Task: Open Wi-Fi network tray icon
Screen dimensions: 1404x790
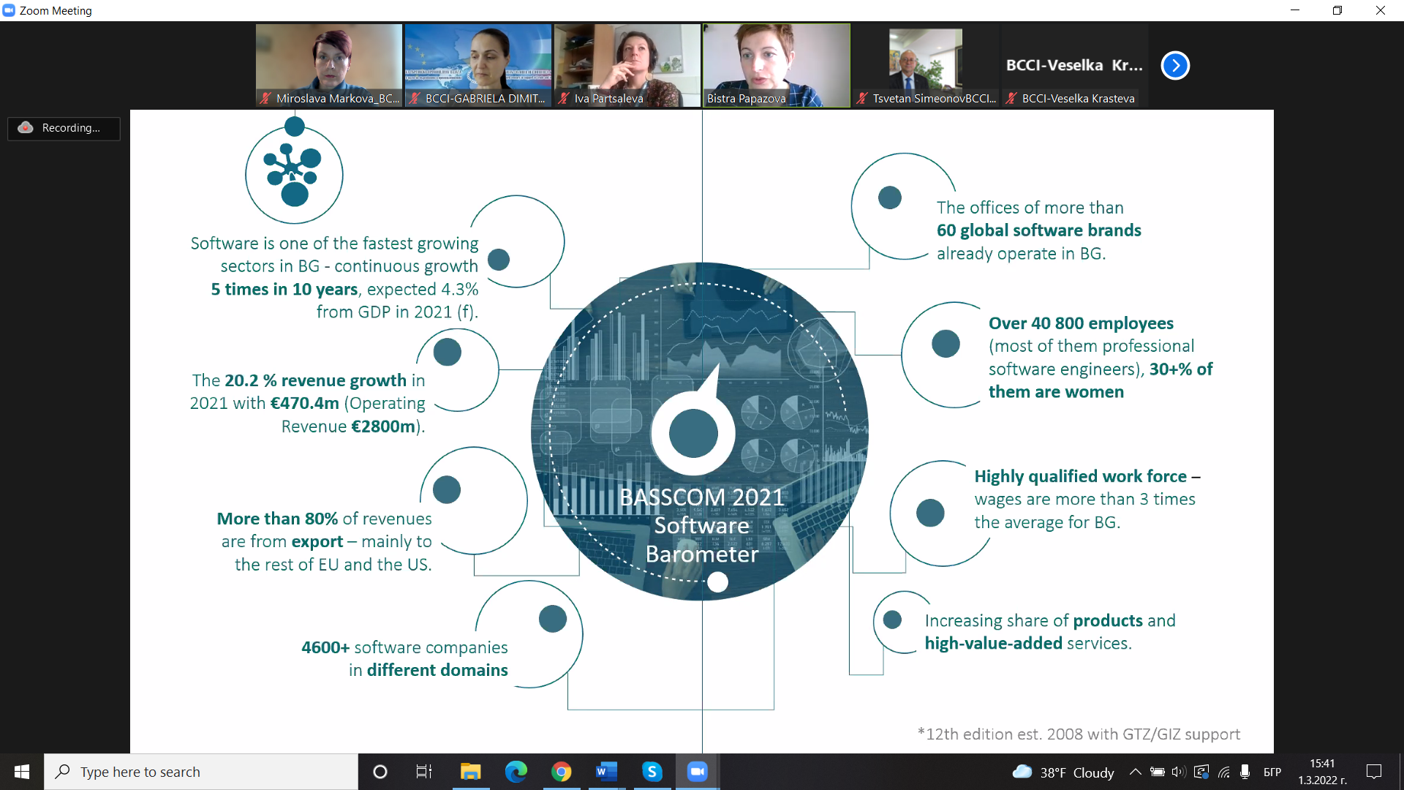Action: (x=1224, y=772)
